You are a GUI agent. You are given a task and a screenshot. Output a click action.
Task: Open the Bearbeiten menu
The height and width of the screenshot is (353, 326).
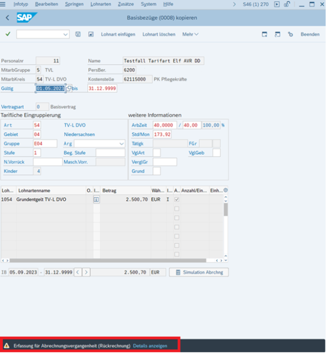click(x=46, y=4)
